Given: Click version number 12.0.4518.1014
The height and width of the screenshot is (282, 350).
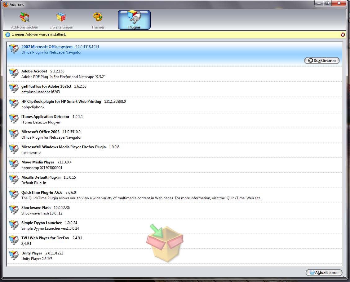Looking at the screenshot, I should coord(87,47).
